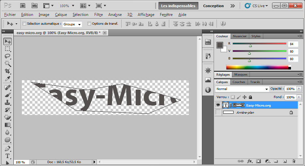Switch to the Masques tab

(x=241, y=75)
